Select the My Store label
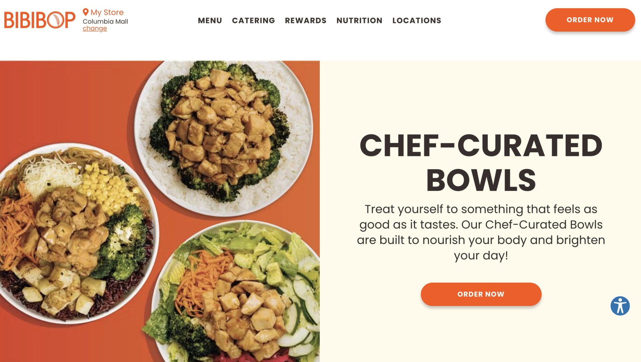Viewport: 641px width, 362px height. tap(107, 12)
